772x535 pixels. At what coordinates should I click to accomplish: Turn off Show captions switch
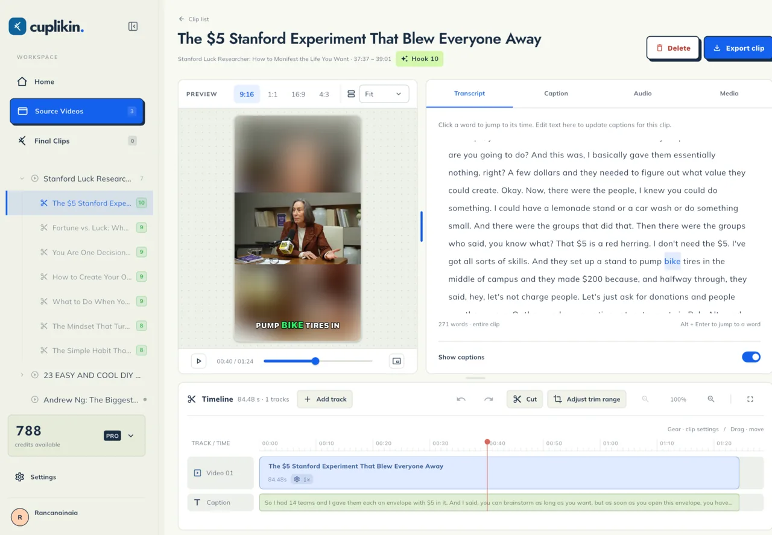tap(751, 357)
